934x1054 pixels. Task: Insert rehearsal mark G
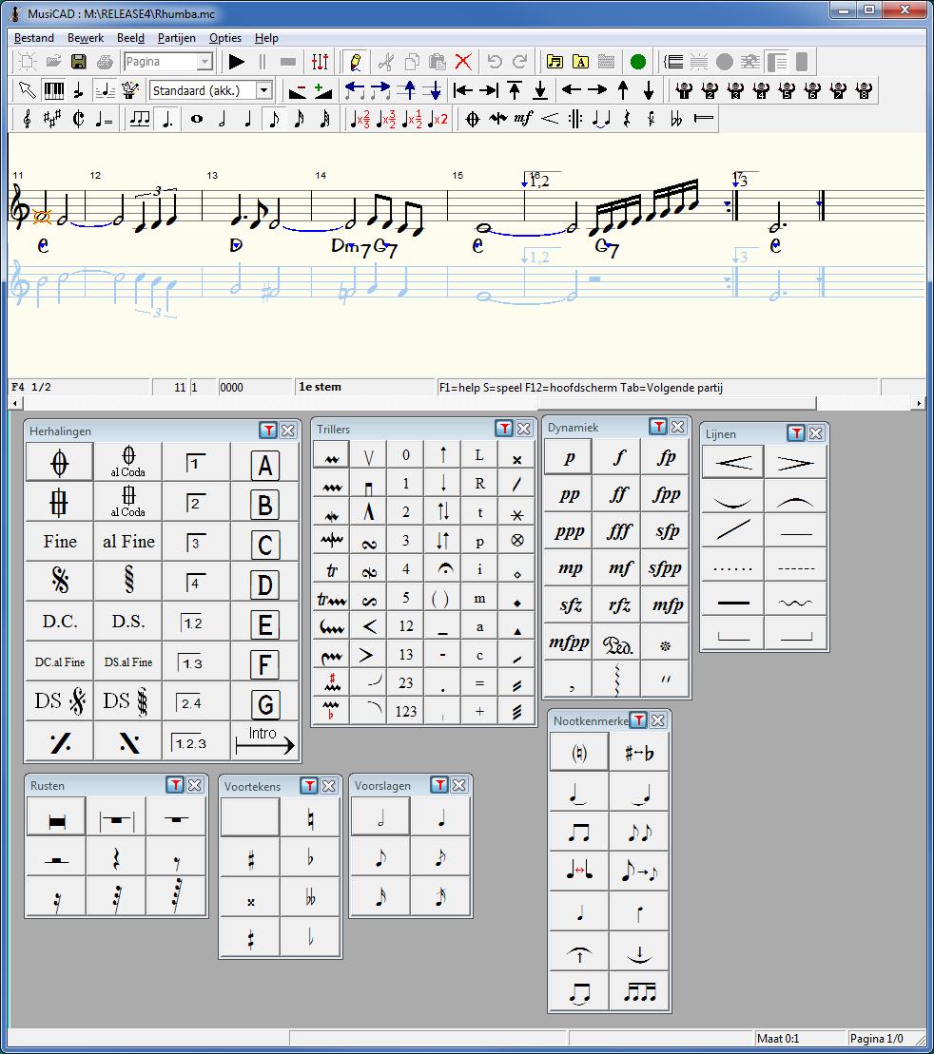(x=265, y=703)
